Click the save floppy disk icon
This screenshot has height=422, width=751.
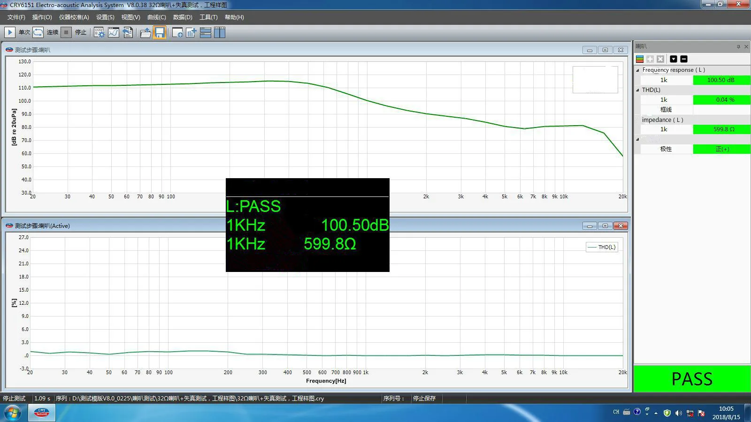click(160, 32)
